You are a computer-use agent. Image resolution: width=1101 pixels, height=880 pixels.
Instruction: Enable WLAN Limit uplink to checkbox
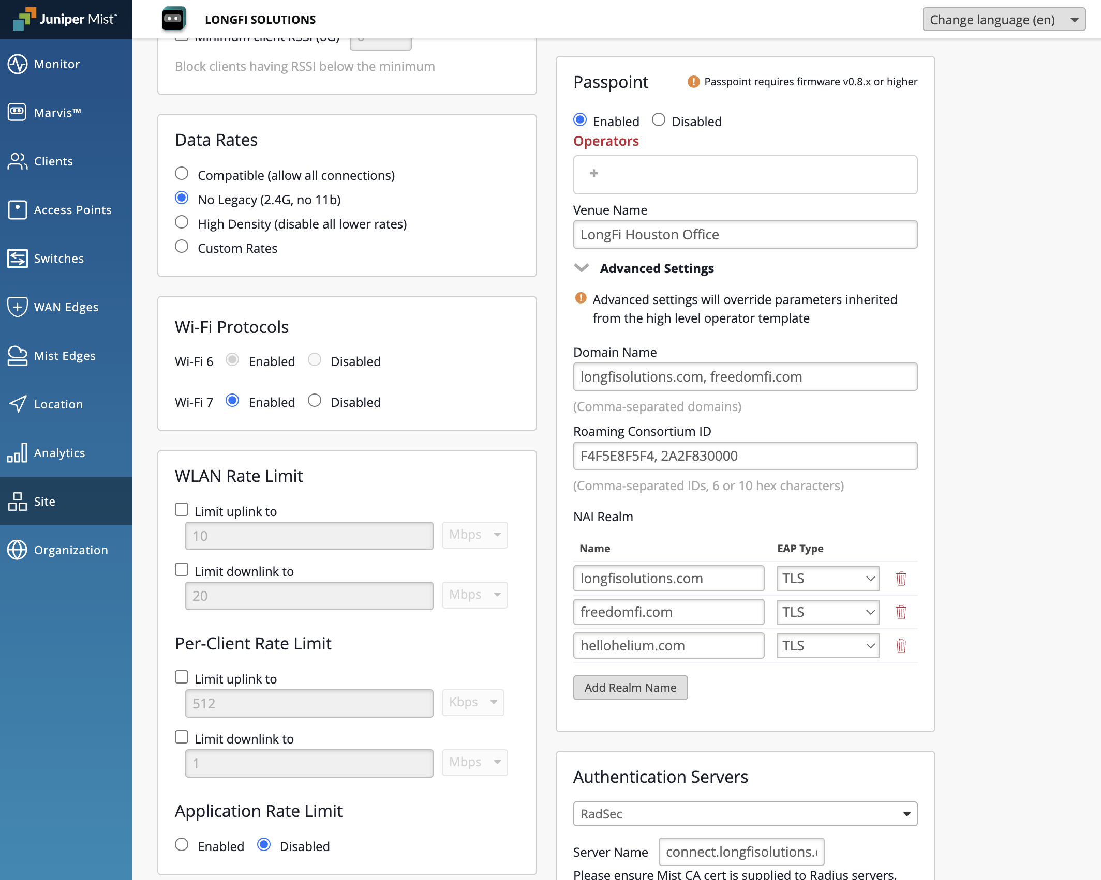pos(182,510)
